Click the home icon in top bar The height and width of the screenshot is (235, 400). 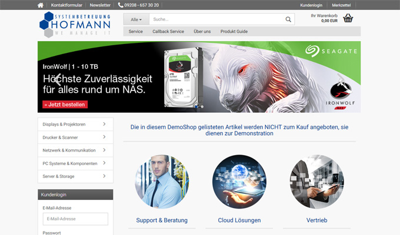[41, 5]
